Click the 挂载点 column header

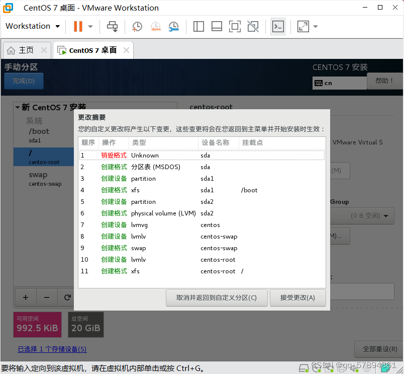pyautogui.click(x=282, y=142)
